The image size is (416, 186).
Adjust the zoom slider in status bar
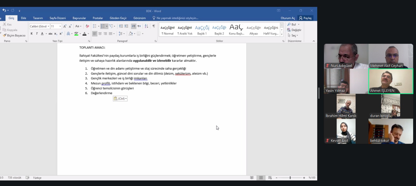tap(290, 178)
